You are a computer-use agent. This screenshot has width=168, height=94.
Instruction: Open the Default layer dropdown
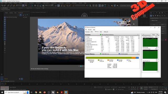tap(11, 79)
